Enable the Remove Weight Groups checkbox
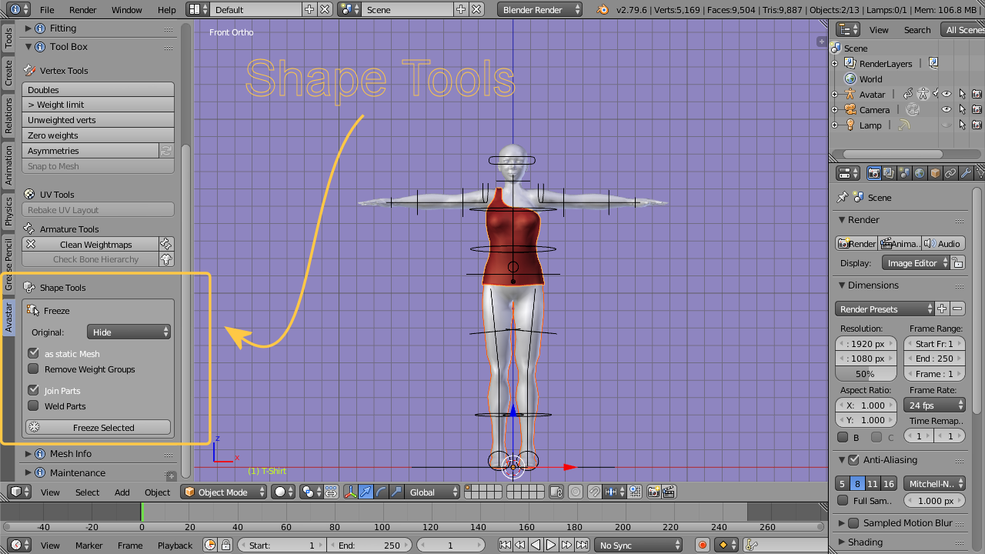Viewport: 985px width, 554px height. point(33,369)
